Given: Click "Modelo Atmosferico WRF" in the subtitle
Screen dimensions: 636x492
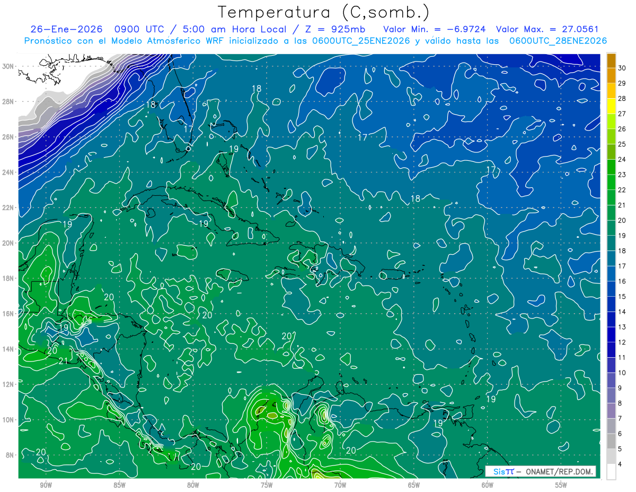Looking at the screenshot, I should point(169,41).
